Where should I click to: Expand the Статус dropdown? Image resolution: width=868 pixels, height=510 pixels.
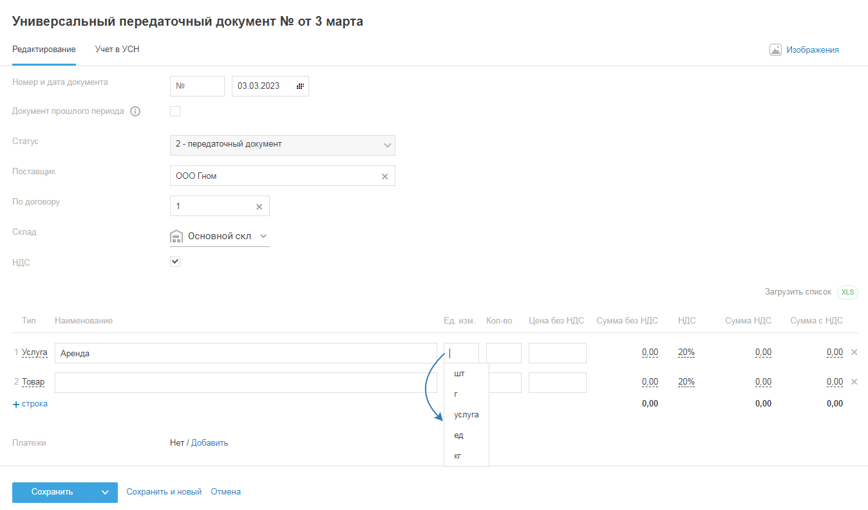pos(387,145)
